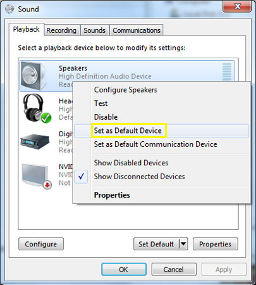Click the Sound window speaker icon
Viewport: 256px width, 285px height.
pyautogui.click(x=9, y=9)
